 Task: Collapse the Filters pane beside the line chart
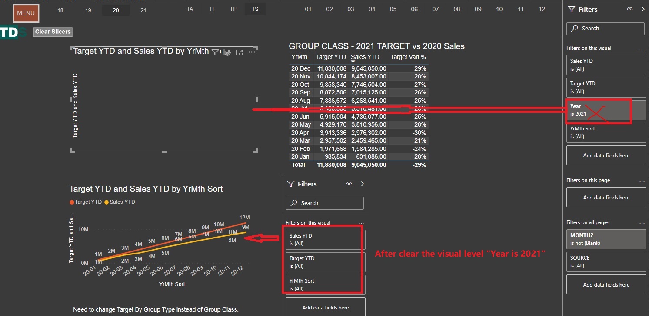point(362,184)
